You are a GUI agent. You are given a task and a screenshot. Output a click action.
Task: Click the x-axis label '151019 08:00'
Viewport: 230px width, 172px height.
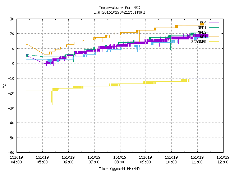click(x=120, y=160)
